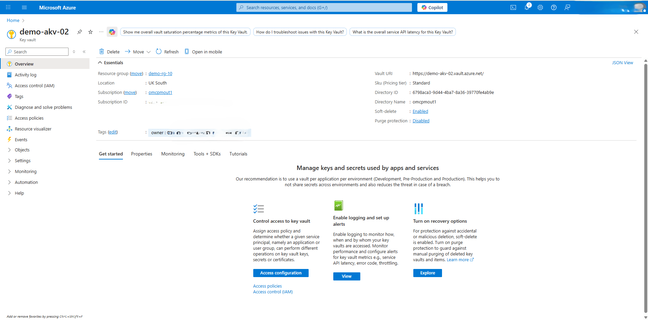This screenshot has width=648, height=320.
Task: Click the sidebar search input field
Action: pyautogui.click(x=37, y=51)
